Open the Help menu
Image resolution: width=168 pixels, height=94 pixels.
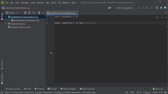pos(73,3)
